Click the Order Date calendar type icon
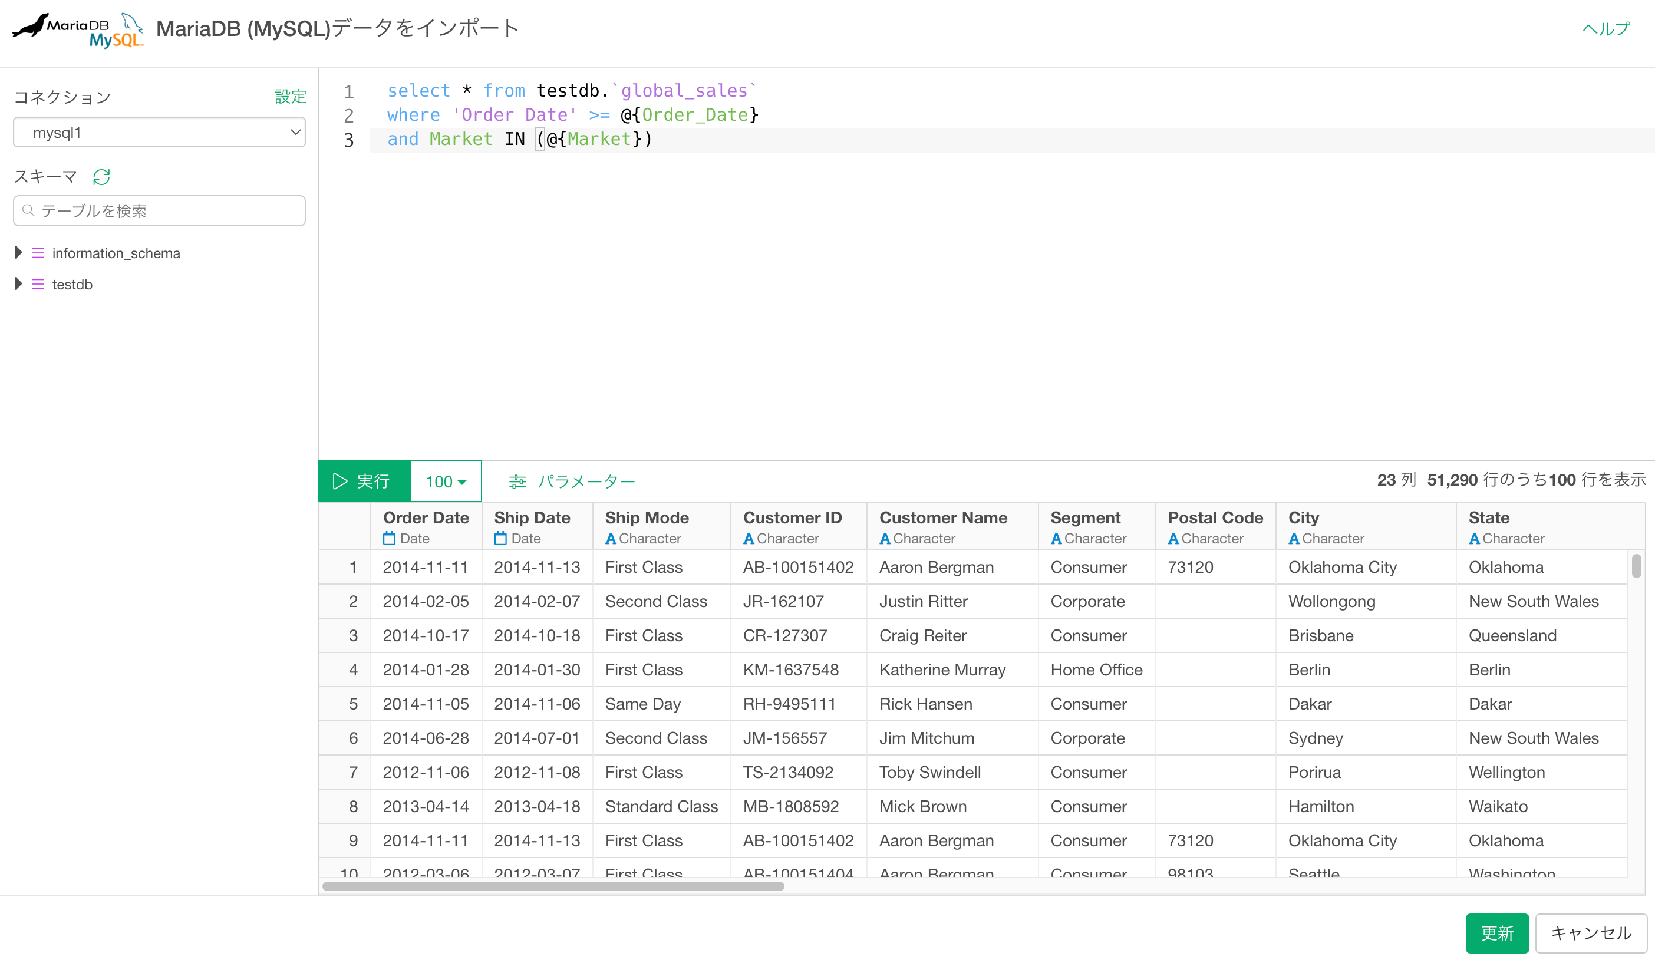 click(390, 539)
